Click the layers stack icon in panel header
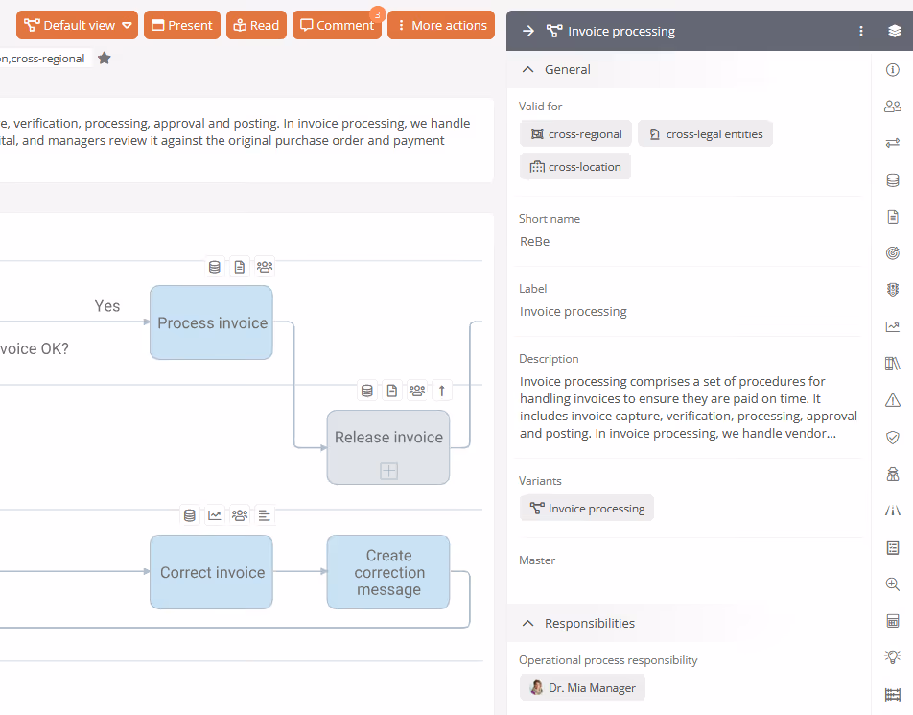 [x=895, y=31]
